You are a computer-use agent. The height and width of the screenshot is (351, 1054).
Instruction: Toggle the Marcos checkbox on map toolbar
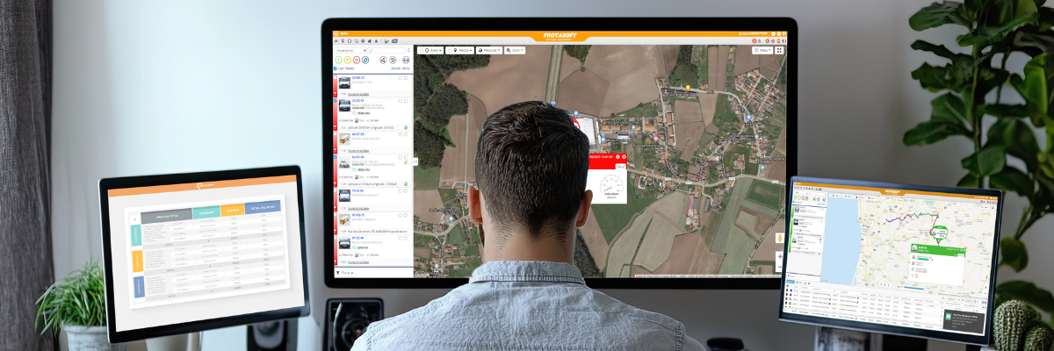tap(451, 50)
